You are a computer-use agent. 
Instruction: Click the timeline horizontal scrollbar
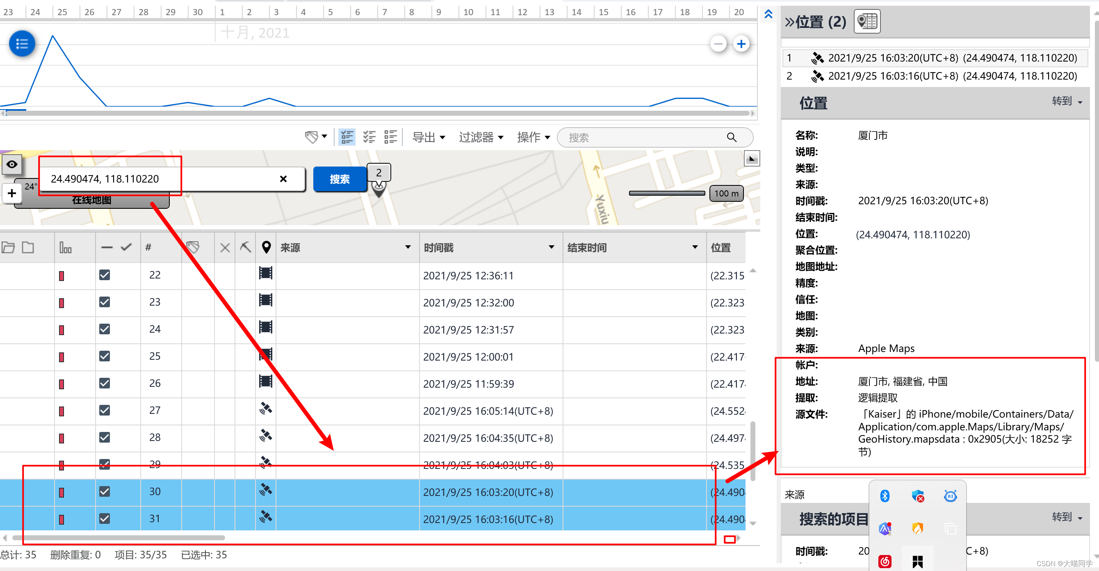click(x=376, y=113)
